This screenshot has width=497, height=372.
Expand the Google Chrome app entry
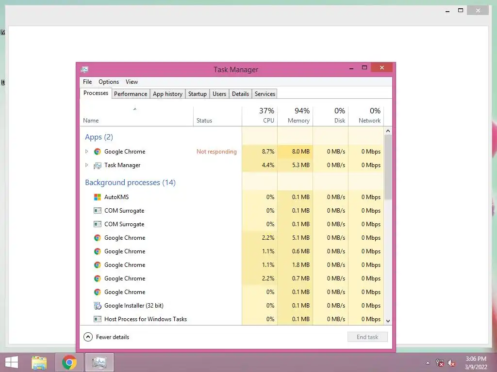click(86, 152)
